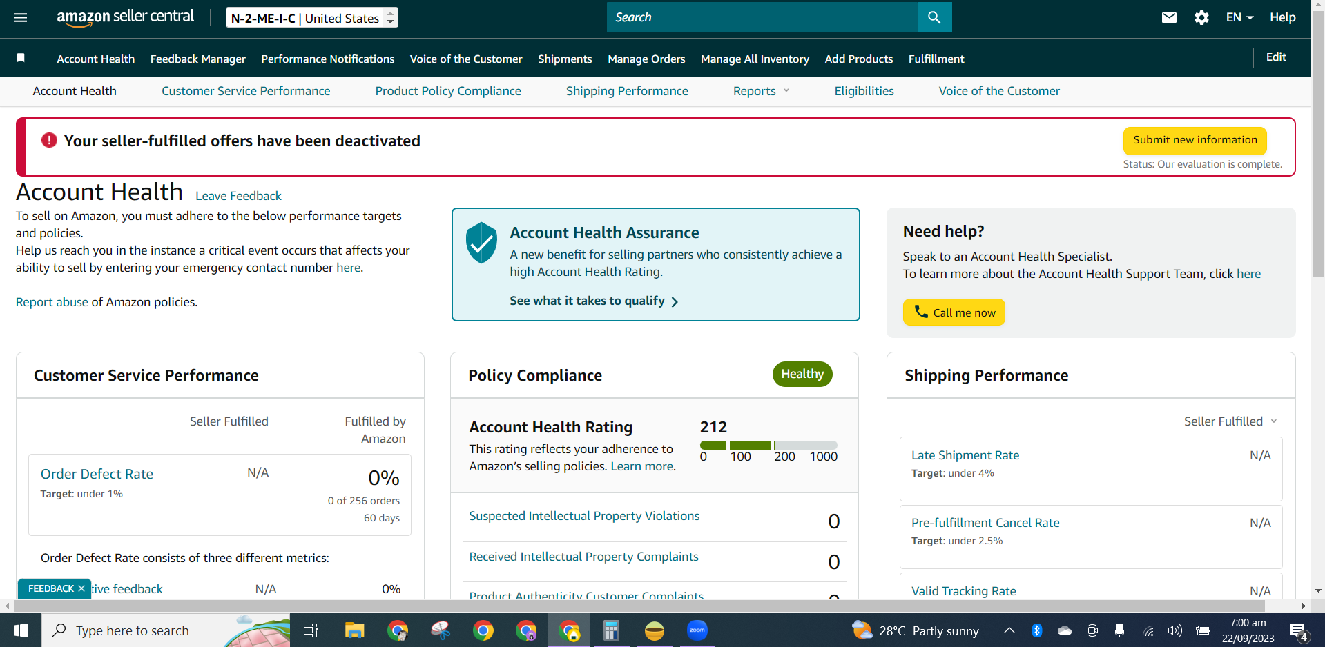Image resolution: width=1325 pixels, height=647 pixels.
Task: Click the battery tray icon
Action: pos(1202,630)
